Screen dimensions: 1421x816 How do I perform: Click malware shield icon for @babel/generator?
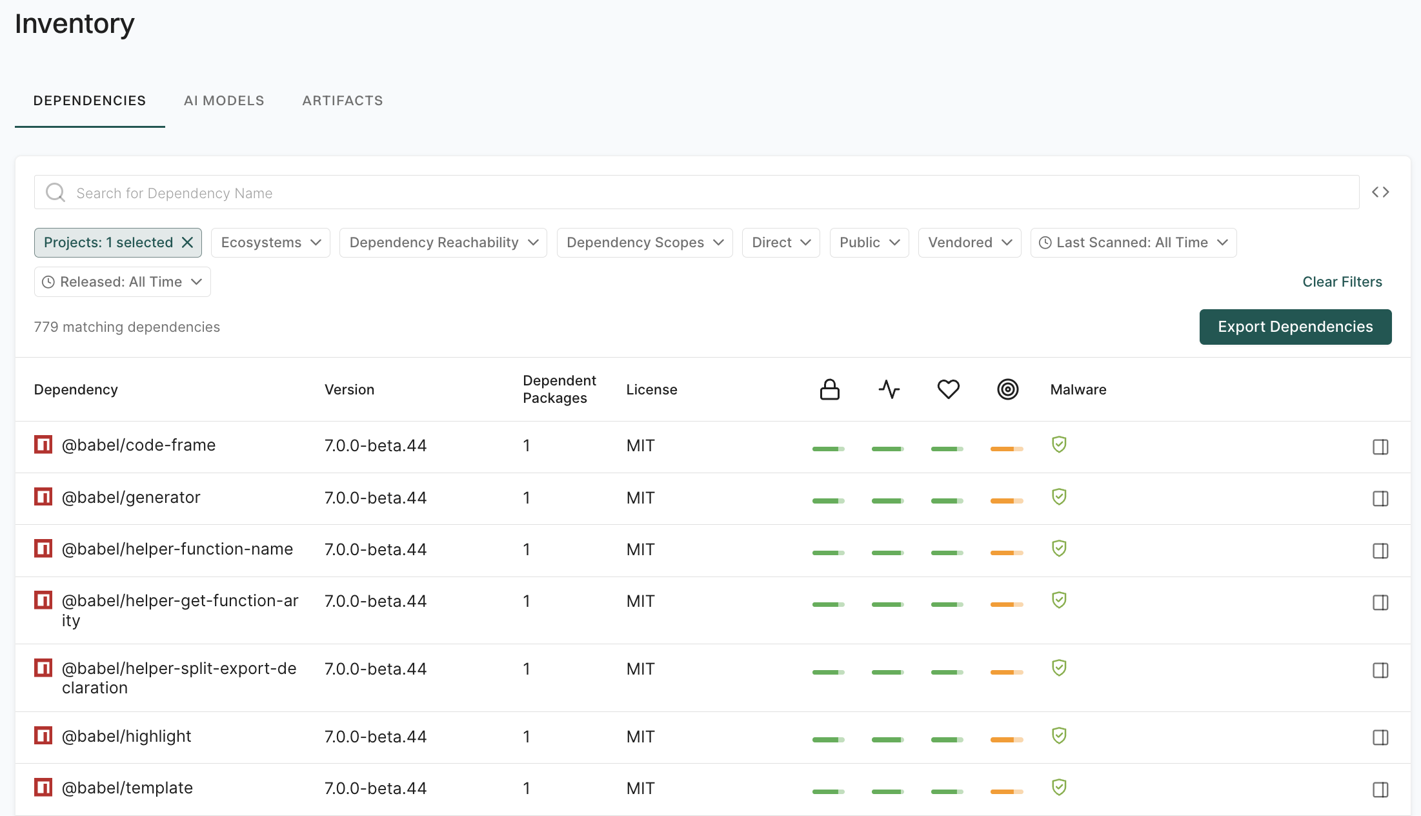[x=1058, y=496]
